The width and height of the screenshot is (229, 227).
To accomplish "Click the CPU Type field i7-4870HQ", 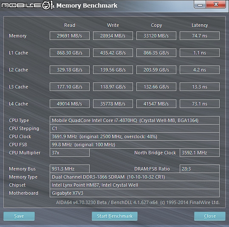I will 135,120.
